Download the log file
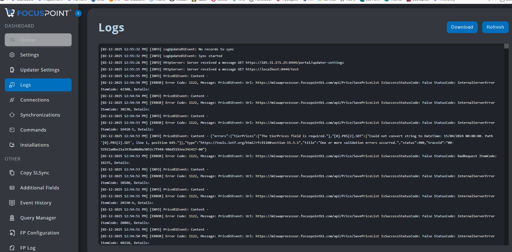512x252 pixels. 462,27
